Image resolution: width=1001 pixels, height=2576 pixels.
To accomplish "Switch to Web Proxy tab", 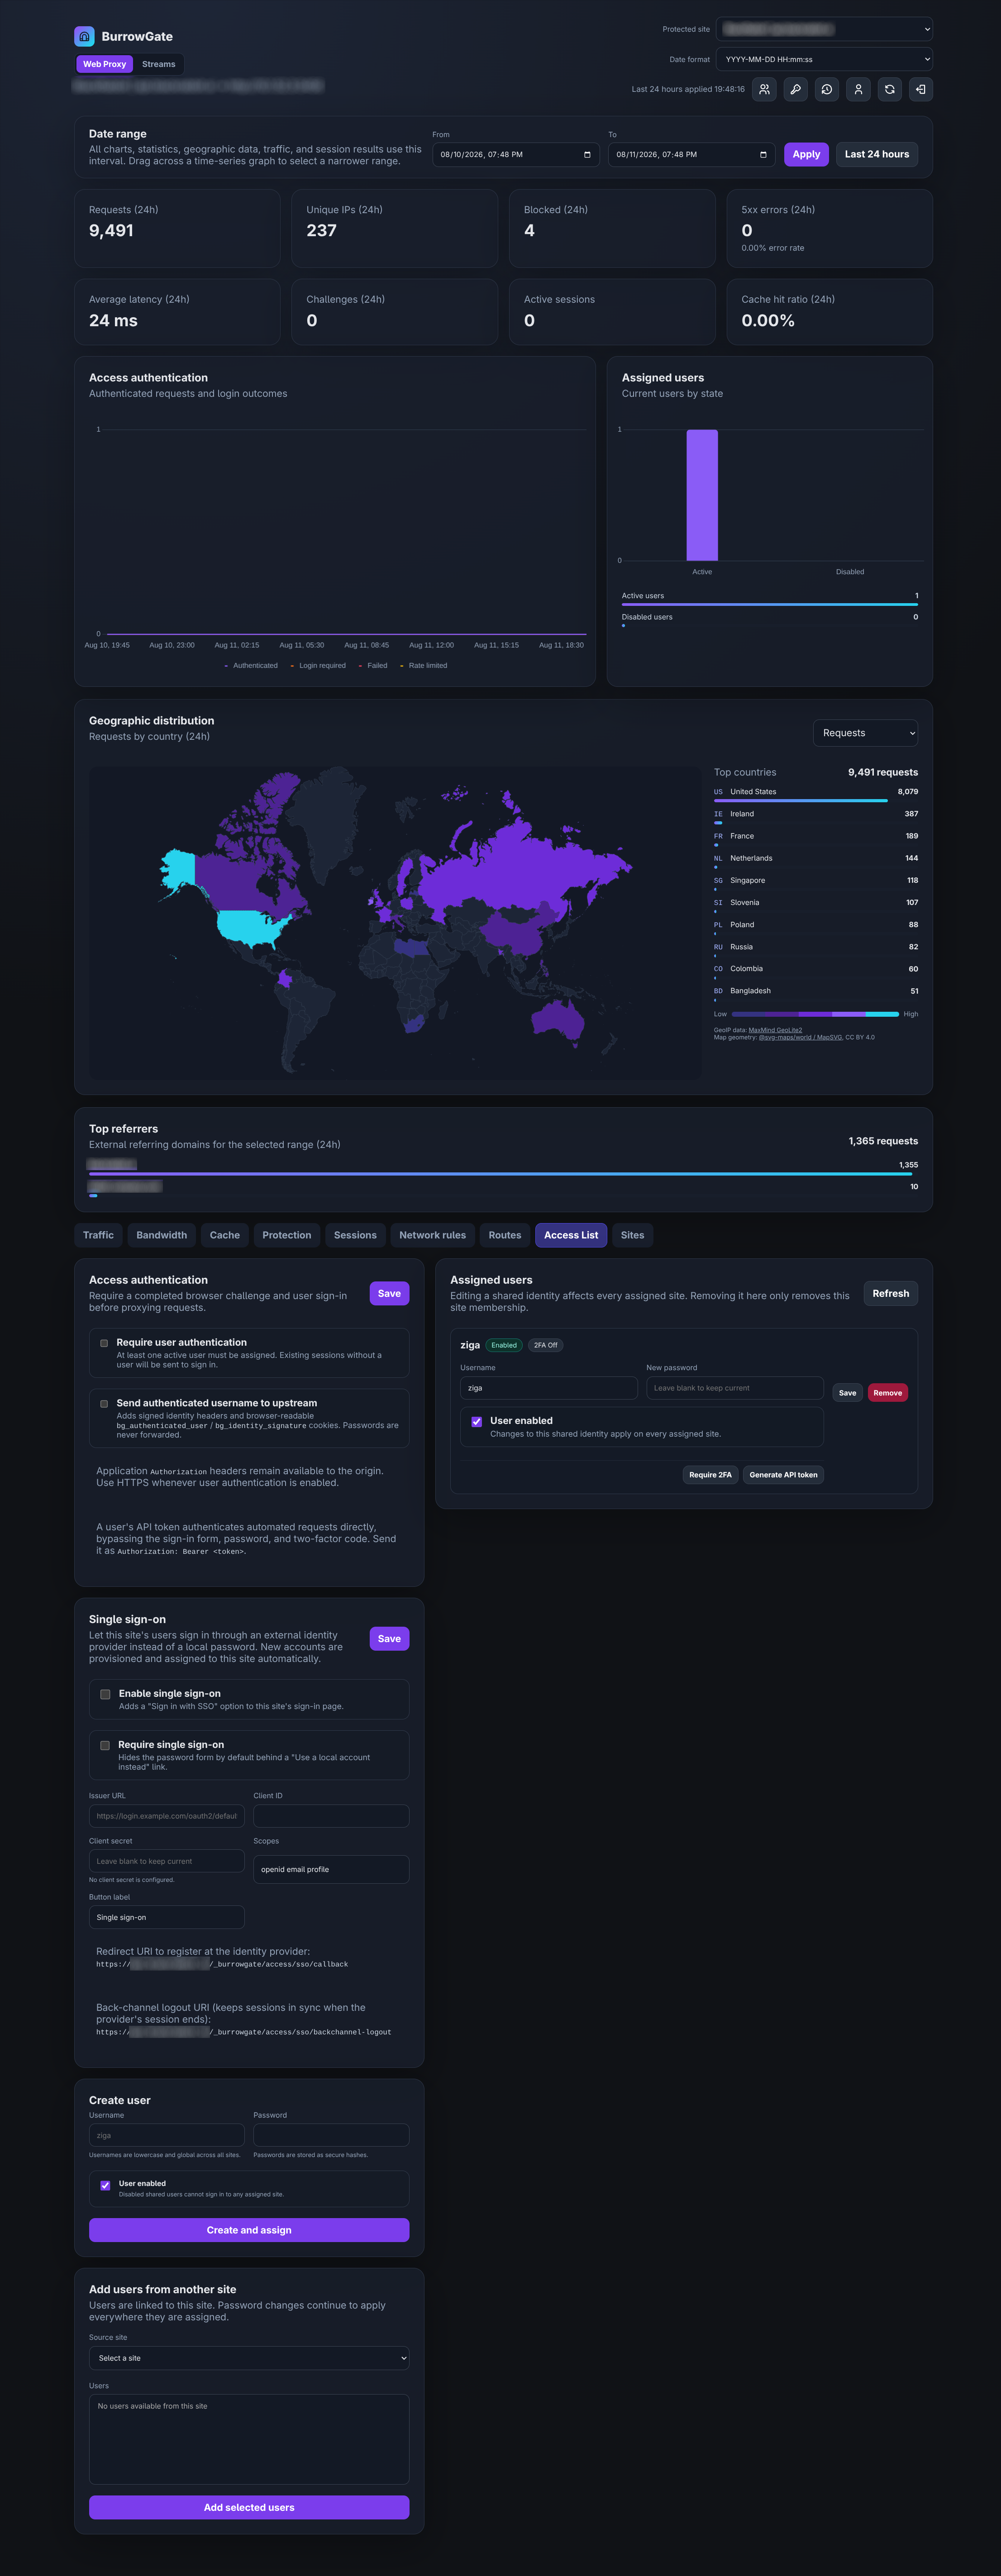I will point(104,64).
